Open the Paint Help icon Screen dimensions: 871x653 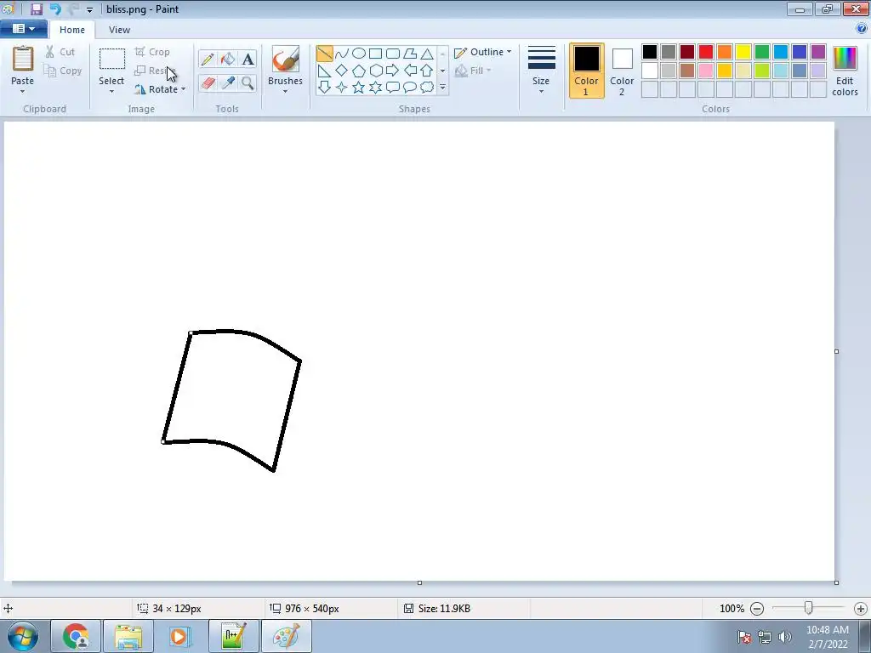862,29
